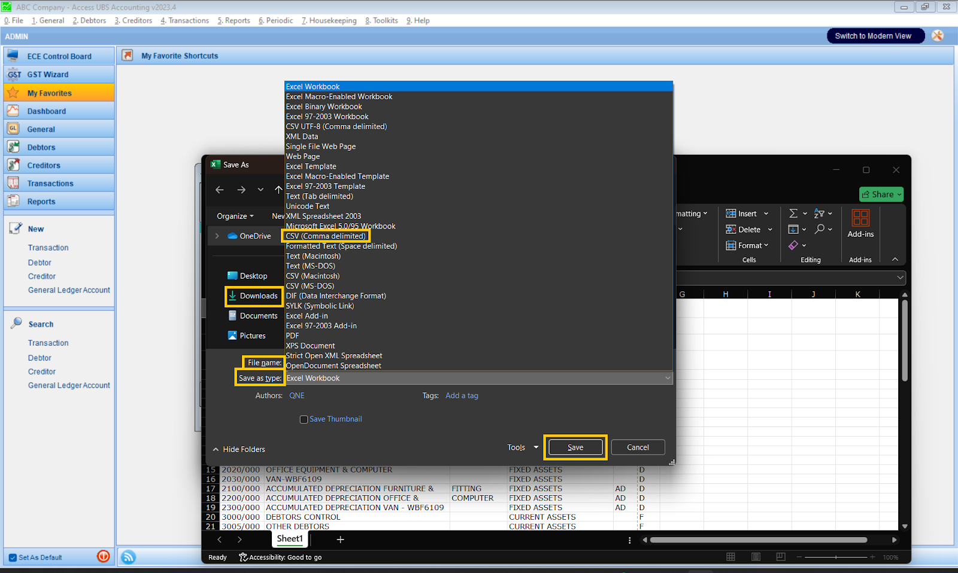Click the red power icon at sidebar bottom

coord(104,556)
